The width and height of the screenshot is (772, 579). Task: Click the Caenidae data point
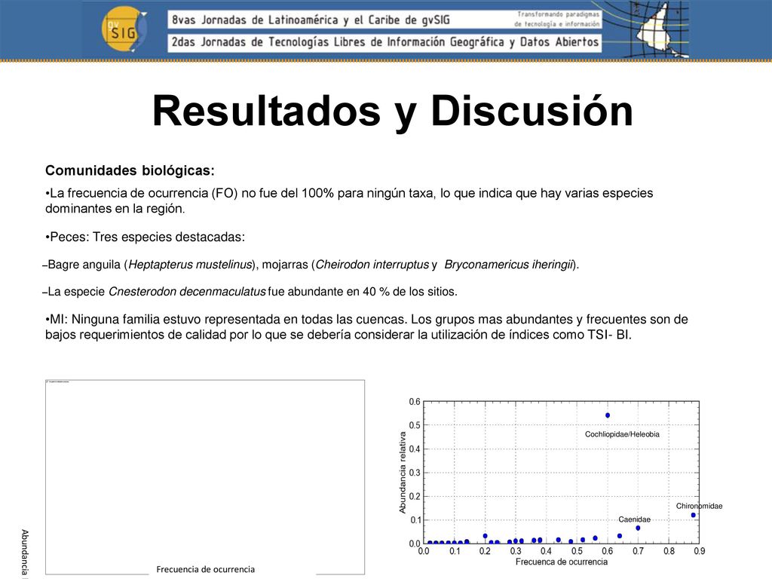tap(638, 528)
